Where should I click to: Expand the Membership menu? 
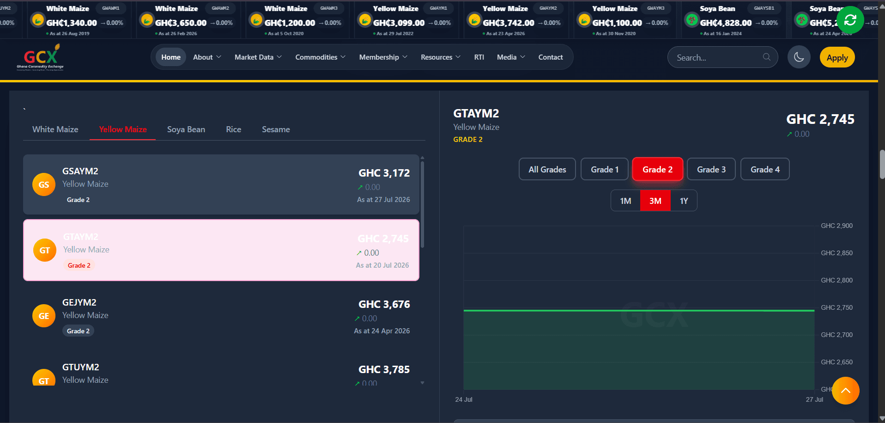(383, 57)
